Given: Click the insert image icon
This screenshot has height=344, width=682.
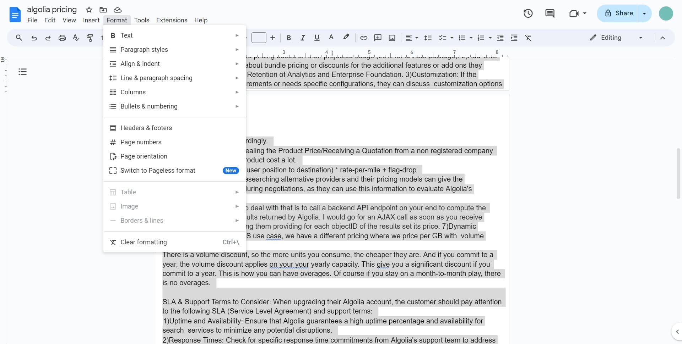Looking at the screenshot, I should click(x=392, y=38).
